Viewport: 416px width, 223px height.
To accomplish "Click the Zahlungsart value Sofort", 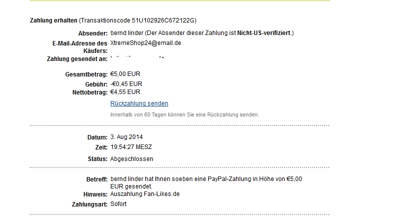I will tap(118, 204).
